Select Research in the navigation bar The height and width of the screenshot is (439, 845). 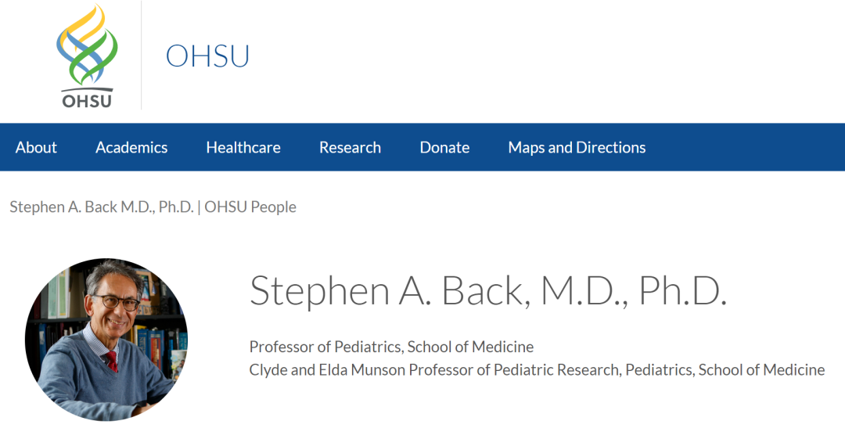[350, 147]
